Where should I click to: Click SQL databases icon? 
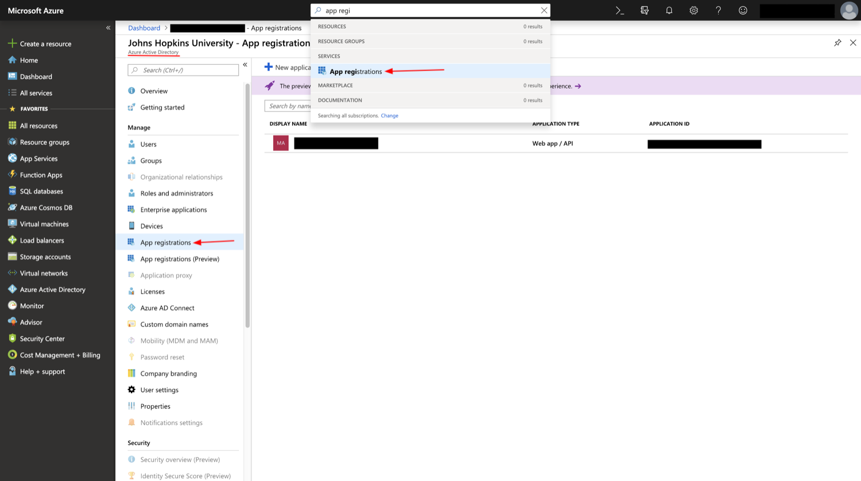pyautogui.click(x=12, y=191)
